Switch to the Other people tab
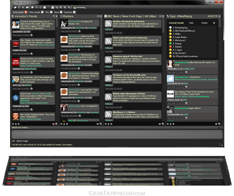 (34, 12)
